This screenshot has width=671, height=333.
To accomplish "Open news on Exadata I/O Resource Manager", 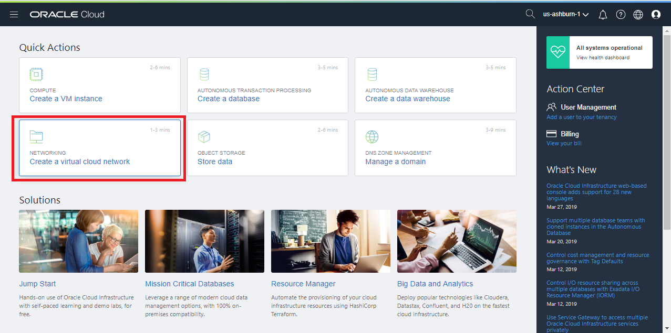I will tap(592, 289).
